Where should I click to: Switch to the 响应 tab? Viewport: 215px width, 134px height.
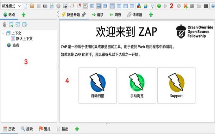tap(115, 15)
